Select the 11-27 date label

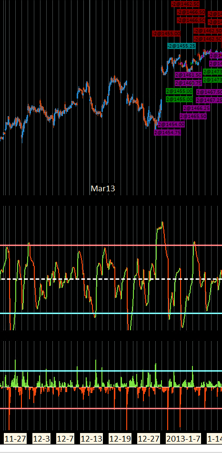click(15, 439)
